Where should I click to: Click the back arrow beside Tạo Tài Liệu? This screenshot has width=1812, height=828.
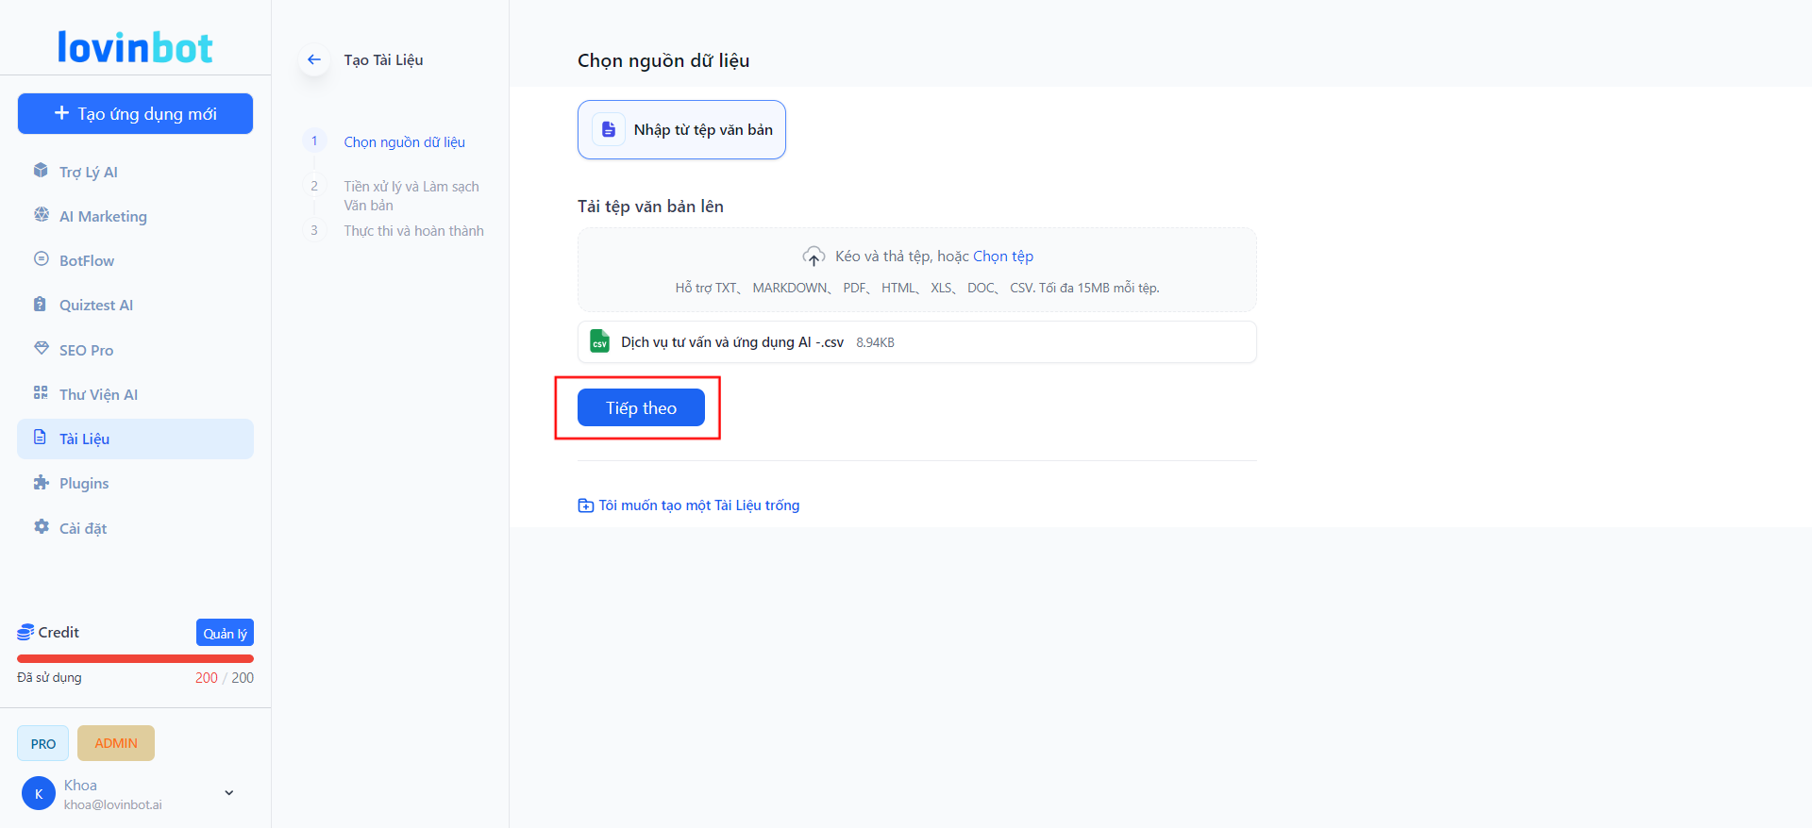314,59
